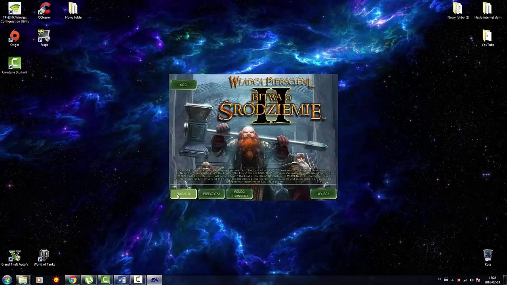
Task: Open the 'Nowy folder' desktop folder
Action: coord(74,11)
